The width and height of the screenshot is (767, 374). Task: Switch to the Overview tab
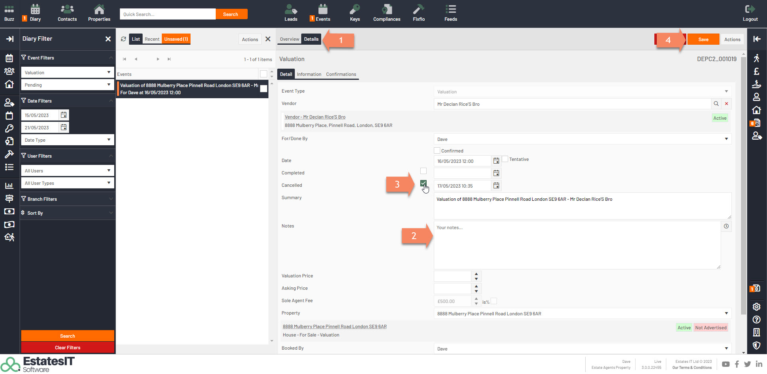click(x=289, y=39)
